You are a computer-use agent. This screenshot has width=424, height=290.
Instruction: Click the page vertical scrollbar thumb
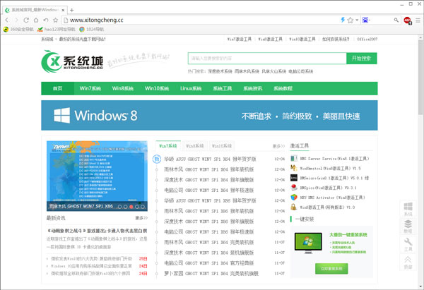coord(420,78)
